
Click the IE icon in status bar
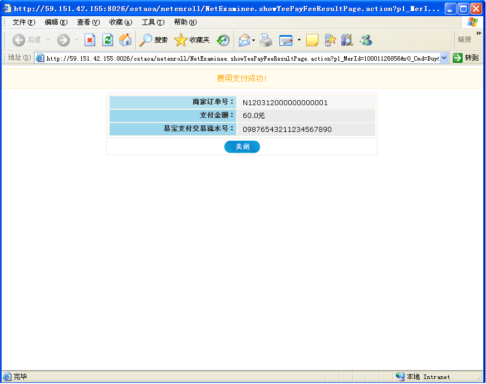click(7, 377)
